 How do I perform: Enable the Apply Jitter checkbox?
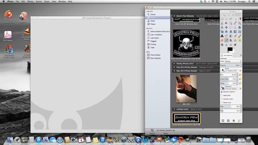click(221, 95)
